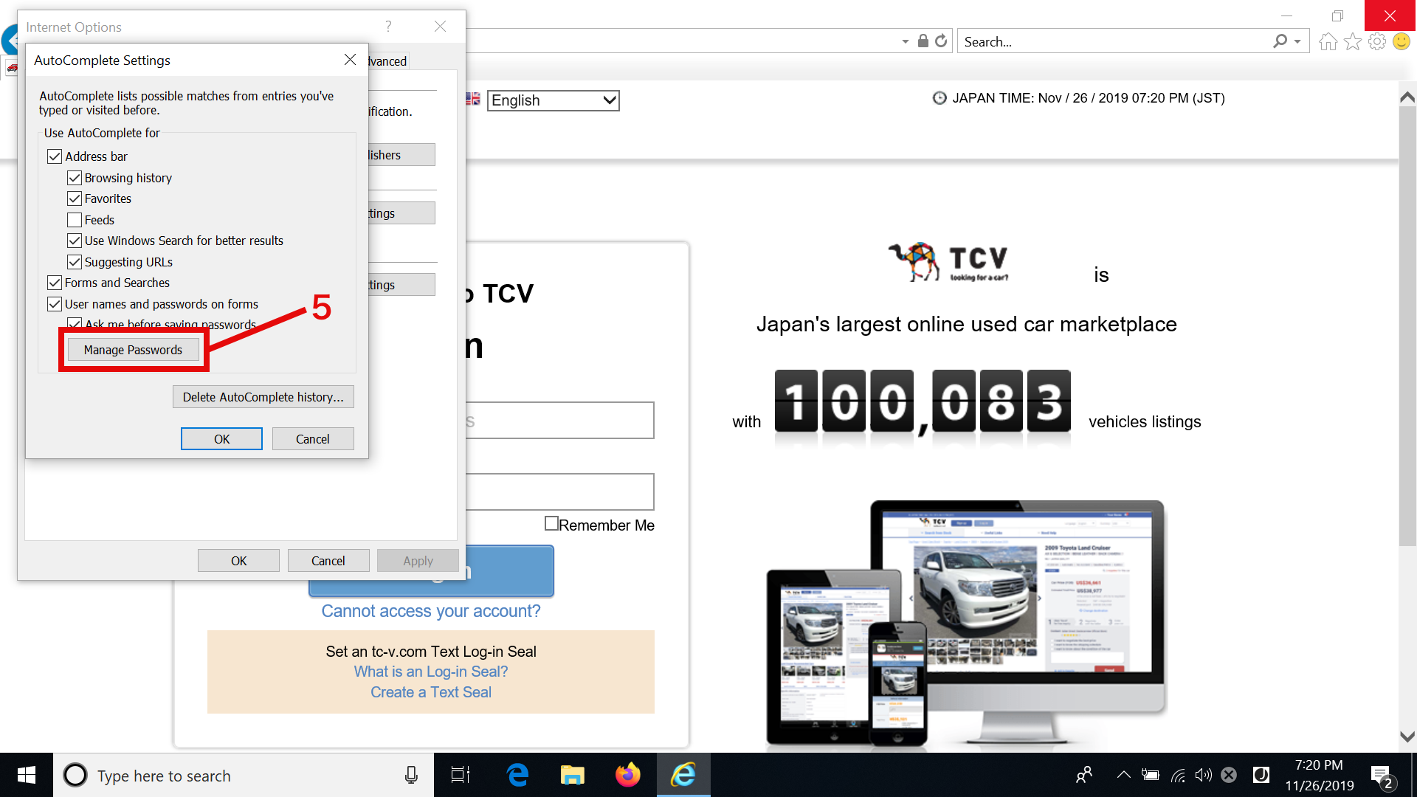Open Cannot access your account link
Viewport: 1417px width, 797px height.
[x=430, y=611]
